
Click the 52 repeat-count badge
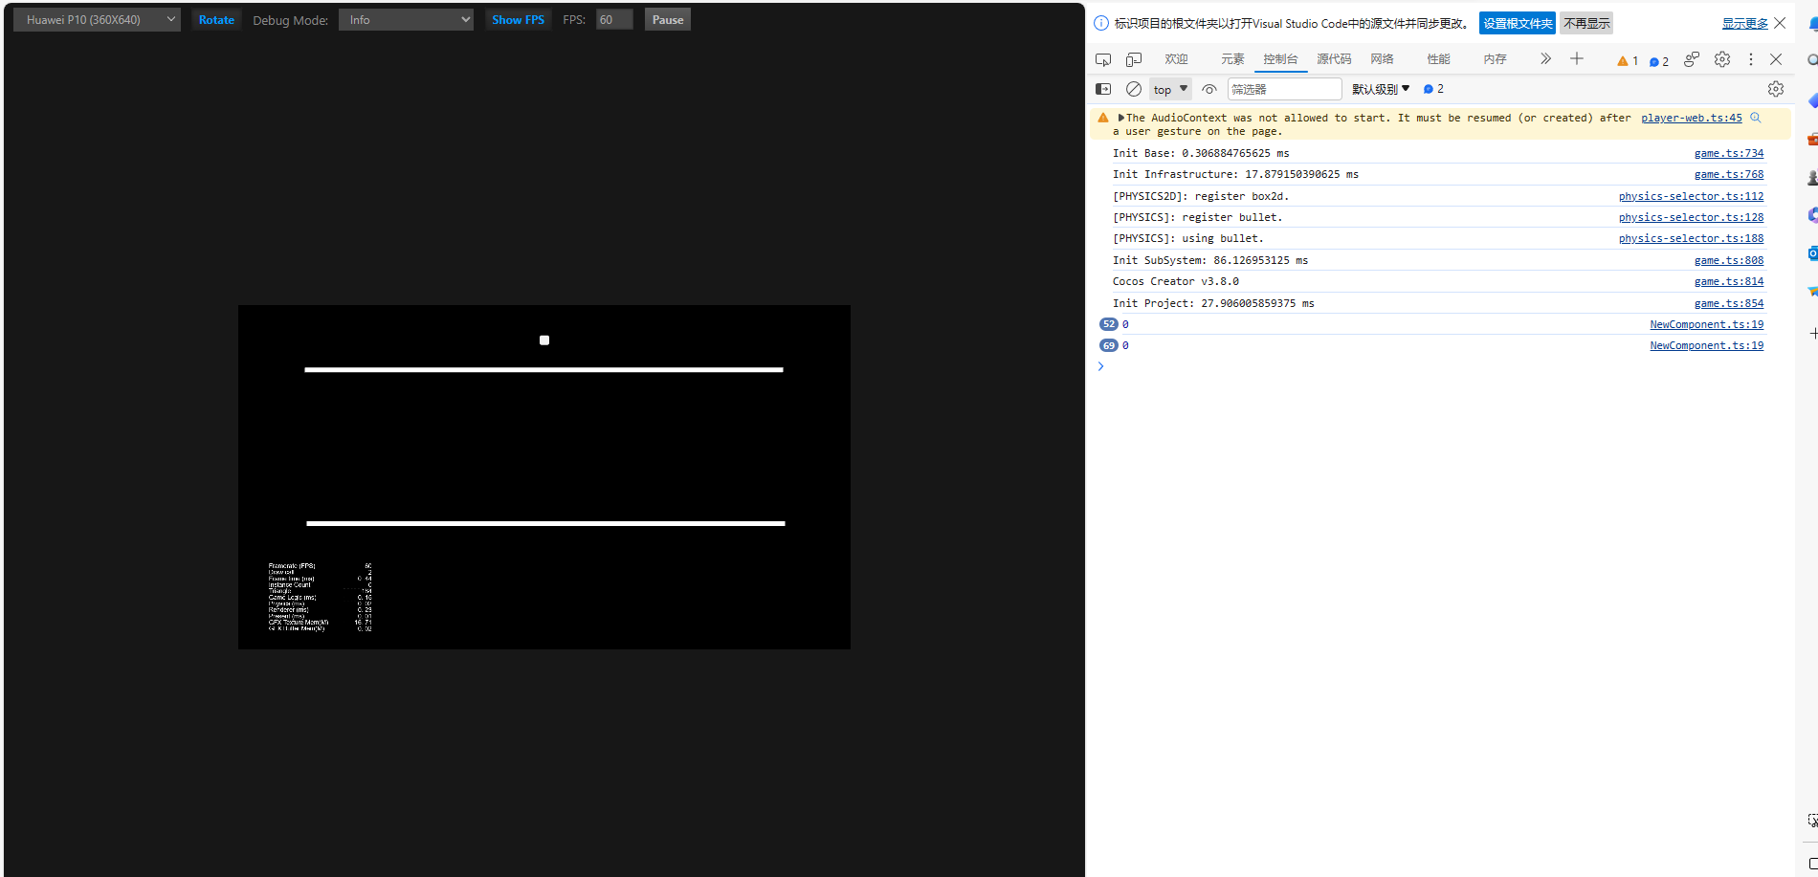[1109, 324]
